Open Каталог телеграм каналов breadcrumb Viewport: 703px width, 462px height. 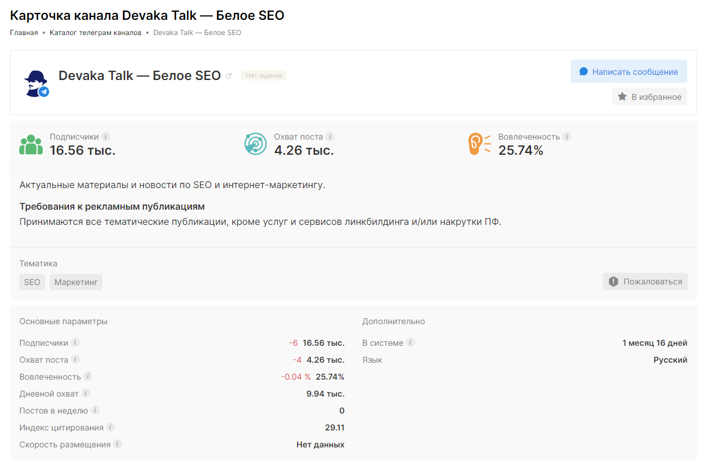tap(95, 33)
